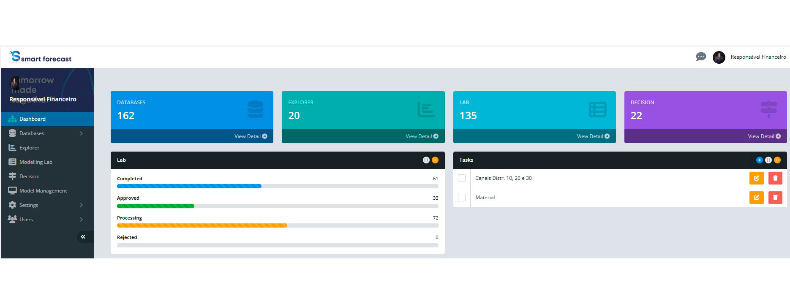Click the orange Processing progress bar
This screenshot has width=790, height=304.
[202, 225]
